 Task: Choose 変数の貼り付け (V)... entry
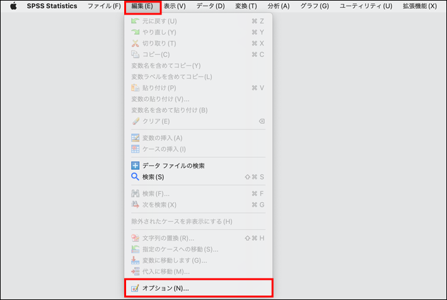click(x=160, y=99)
